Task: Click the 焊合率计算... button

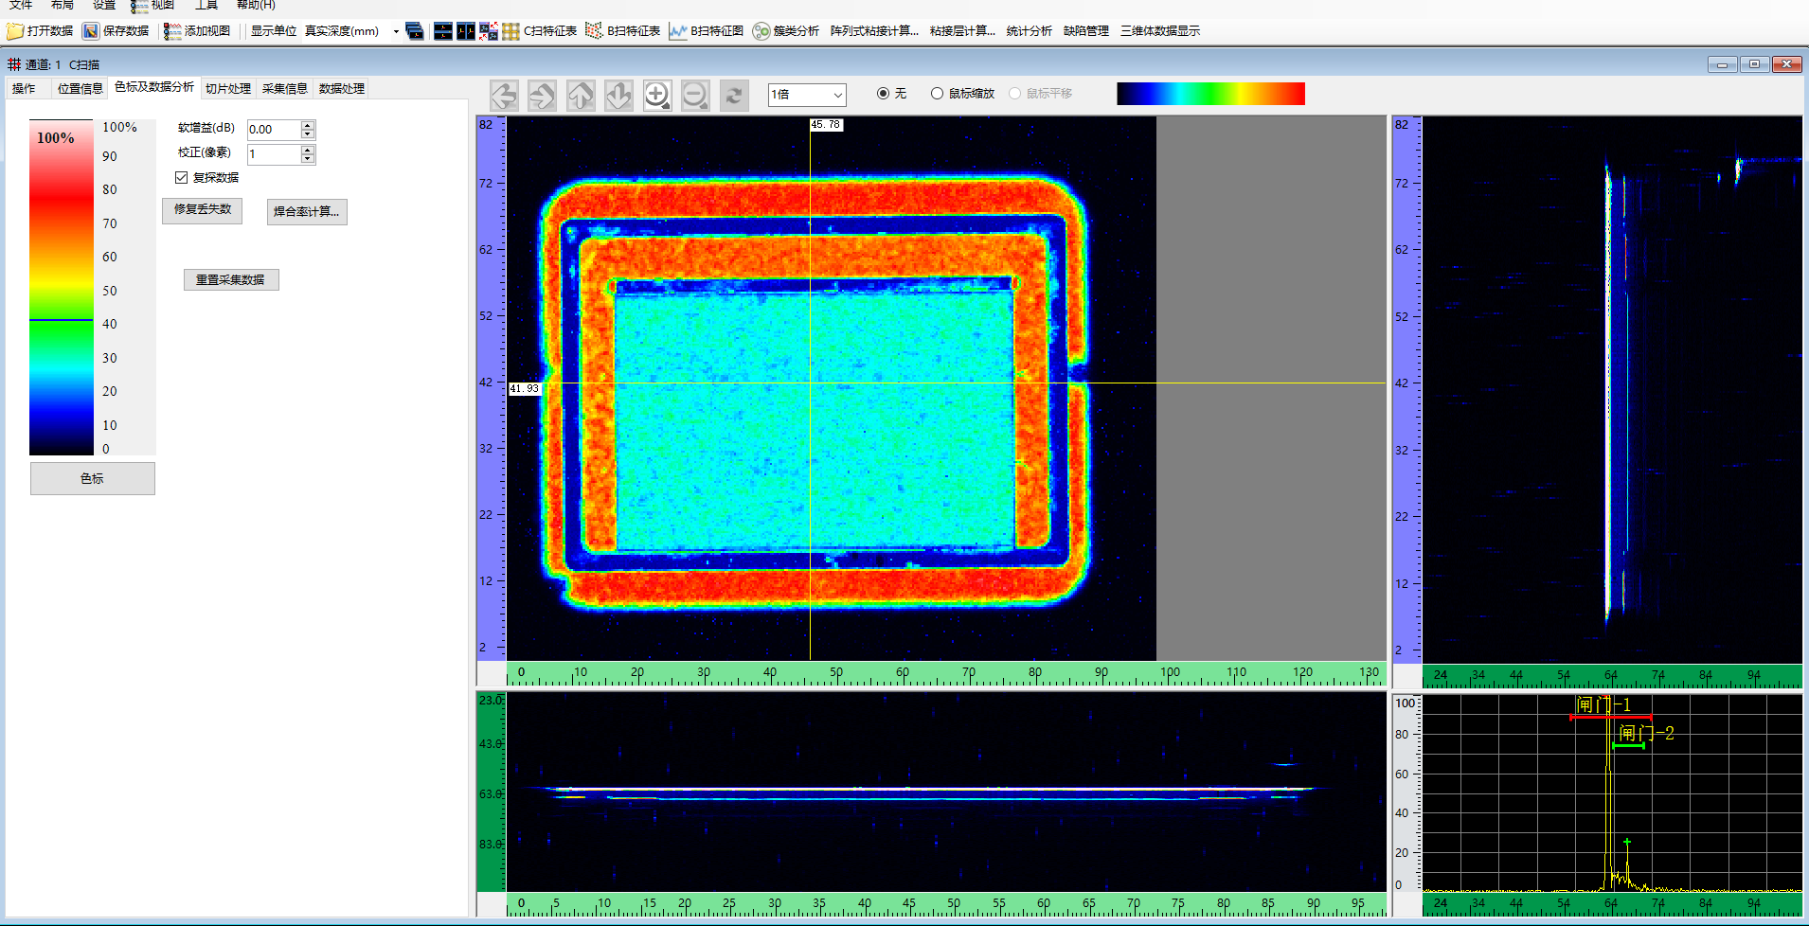Action: 307,211
